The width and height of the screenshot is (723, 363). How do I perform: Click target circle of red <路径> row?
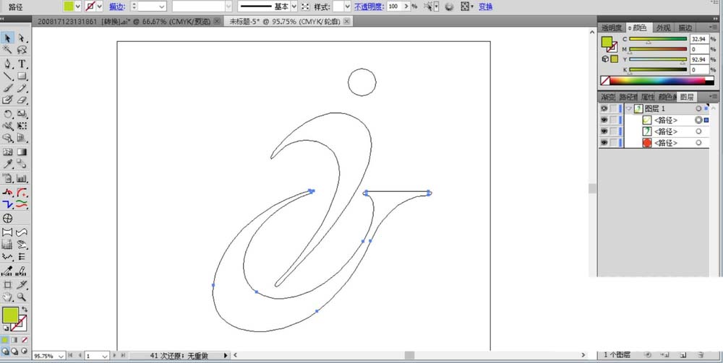tap(698, 143)
